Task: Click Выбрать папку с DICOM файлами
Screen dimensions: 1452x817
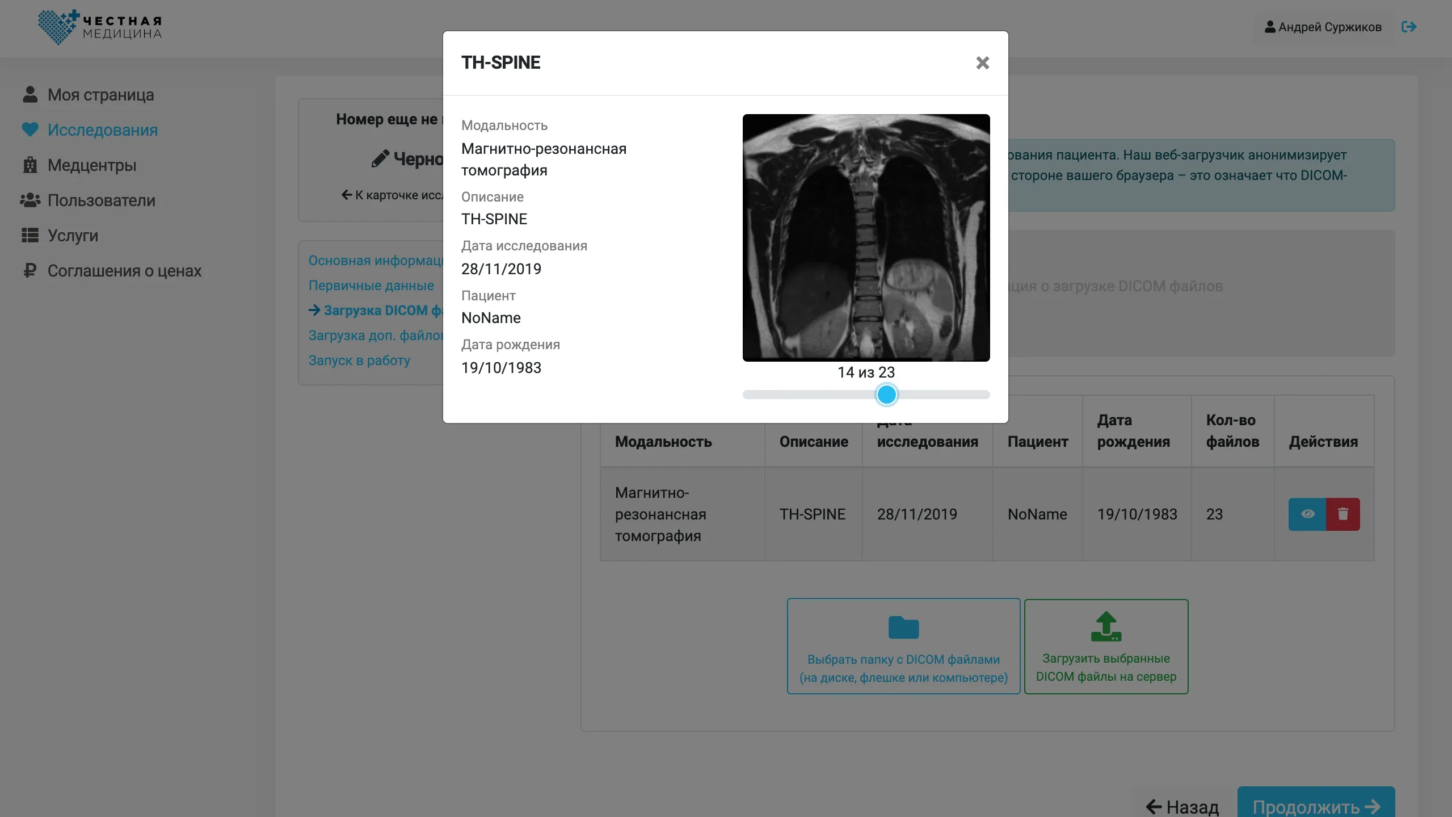Action: [903, 646]
